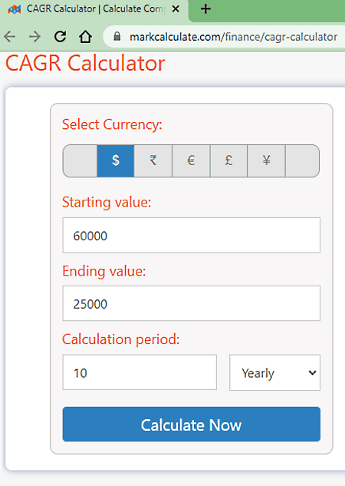Image resolution: width=345 pixels, height=486 pixels.
Task: Focus the Starting value input field
Action: click(x=191, y=235)
